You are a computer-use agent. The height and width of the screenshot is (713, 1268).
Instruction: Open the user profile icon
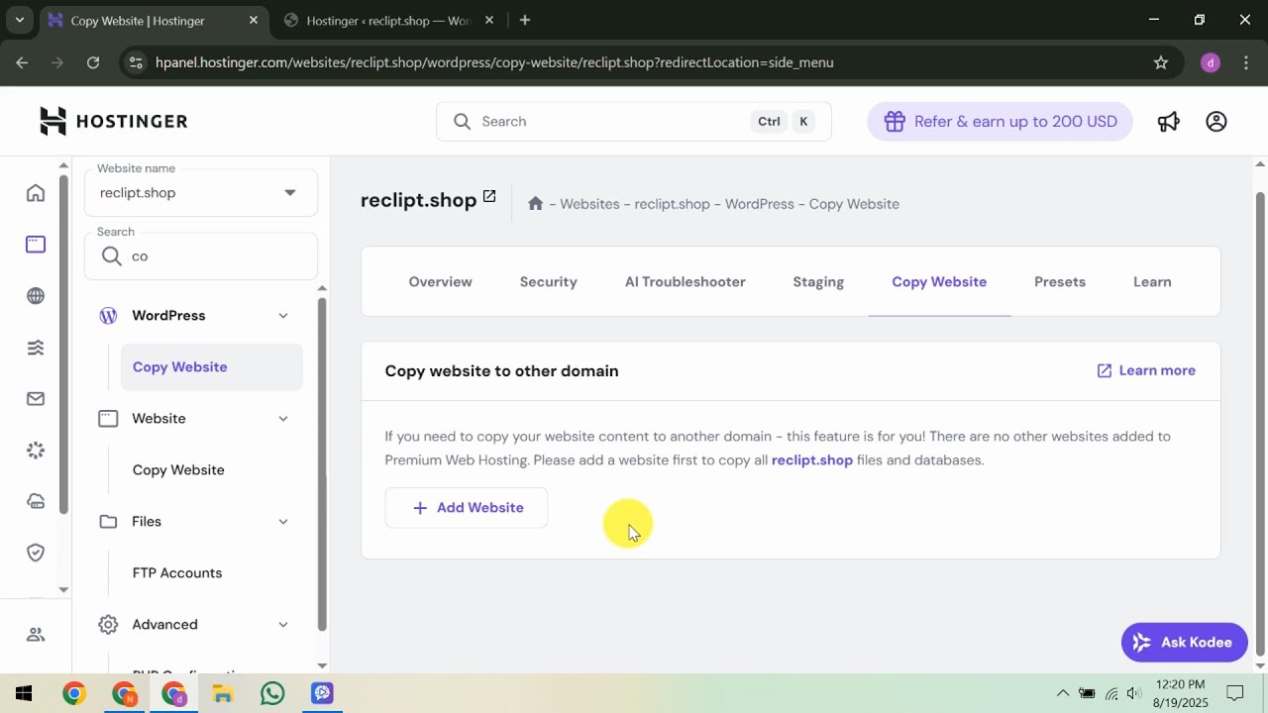tap(1216, 121)
